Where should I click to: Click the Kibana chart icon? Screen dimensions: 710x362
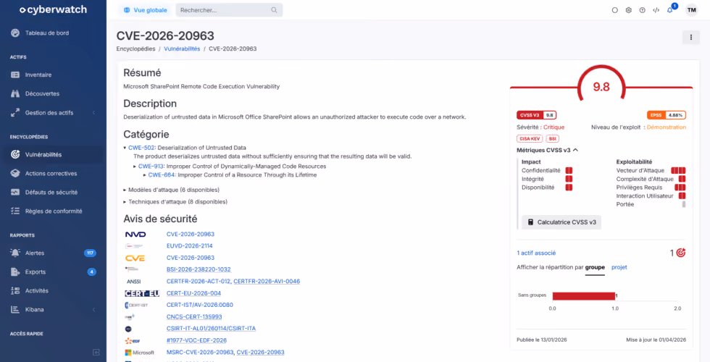tap(15, 310)
